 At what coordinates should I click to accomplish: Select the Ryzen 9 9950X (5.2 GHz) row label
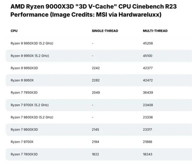pos(30,56)
